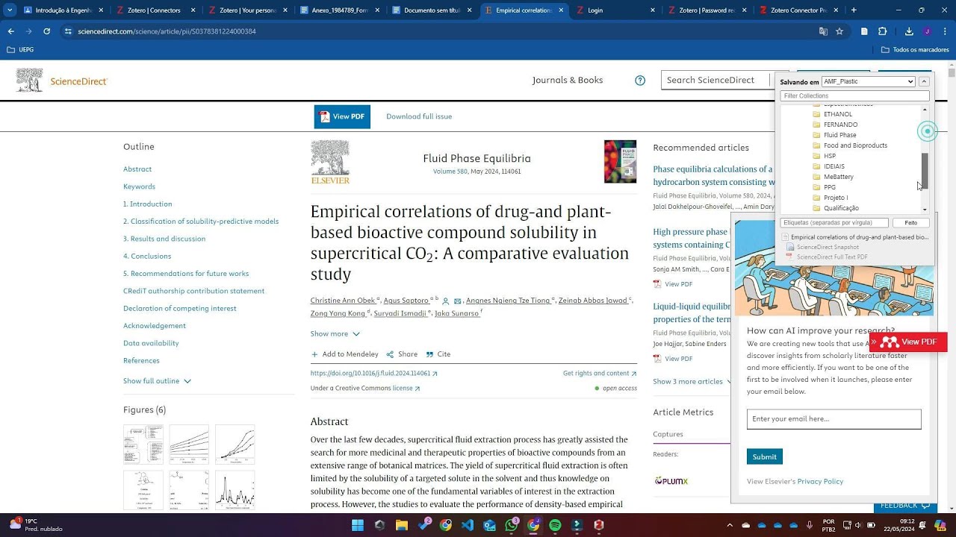956x537 pixels.
Task: Click the Chrome profile avatar J
Action: (927, 31)
